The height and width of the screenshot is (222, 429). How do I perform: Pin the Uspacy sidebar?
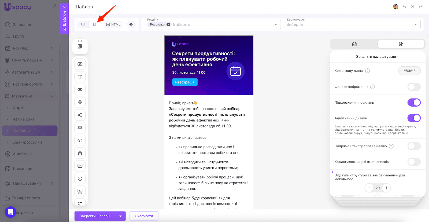[55, 6]
